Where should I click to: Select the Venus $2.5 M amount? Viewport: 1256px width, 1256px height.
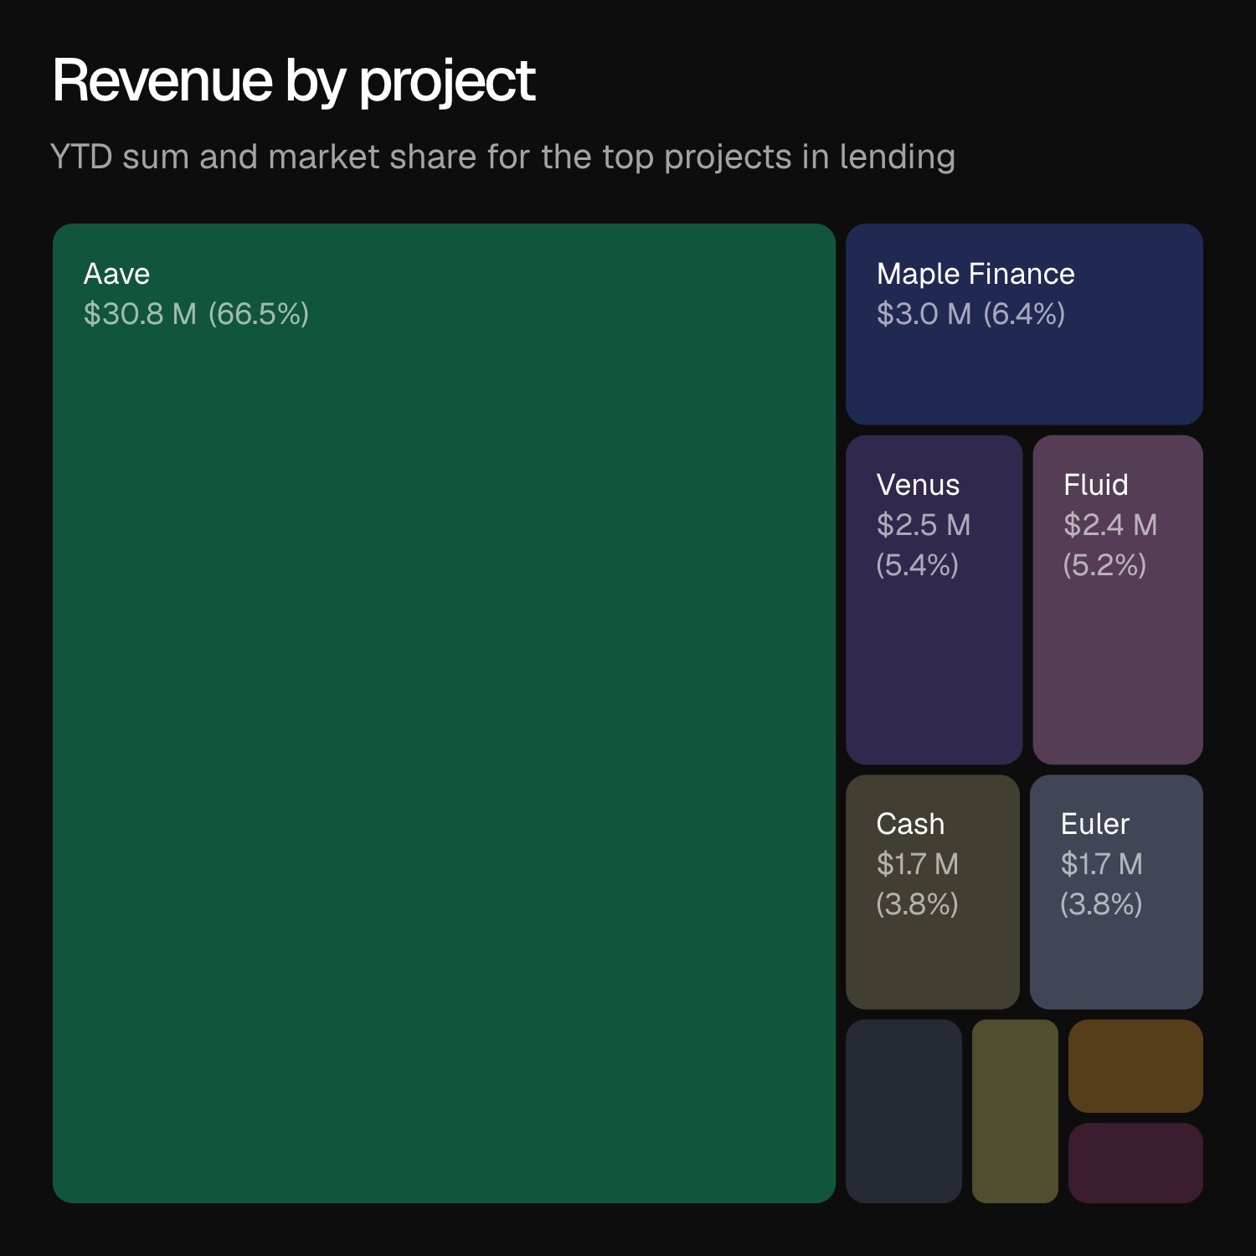coord(923,525)
